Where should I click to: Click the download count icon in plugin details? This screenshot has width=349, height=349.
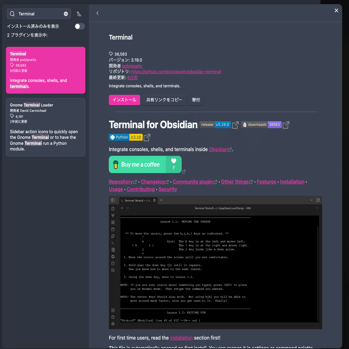pos(111,54)
